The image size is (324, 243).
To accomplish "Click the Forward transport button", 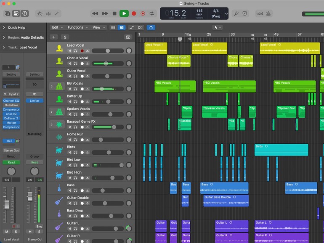I will [105, 13].
